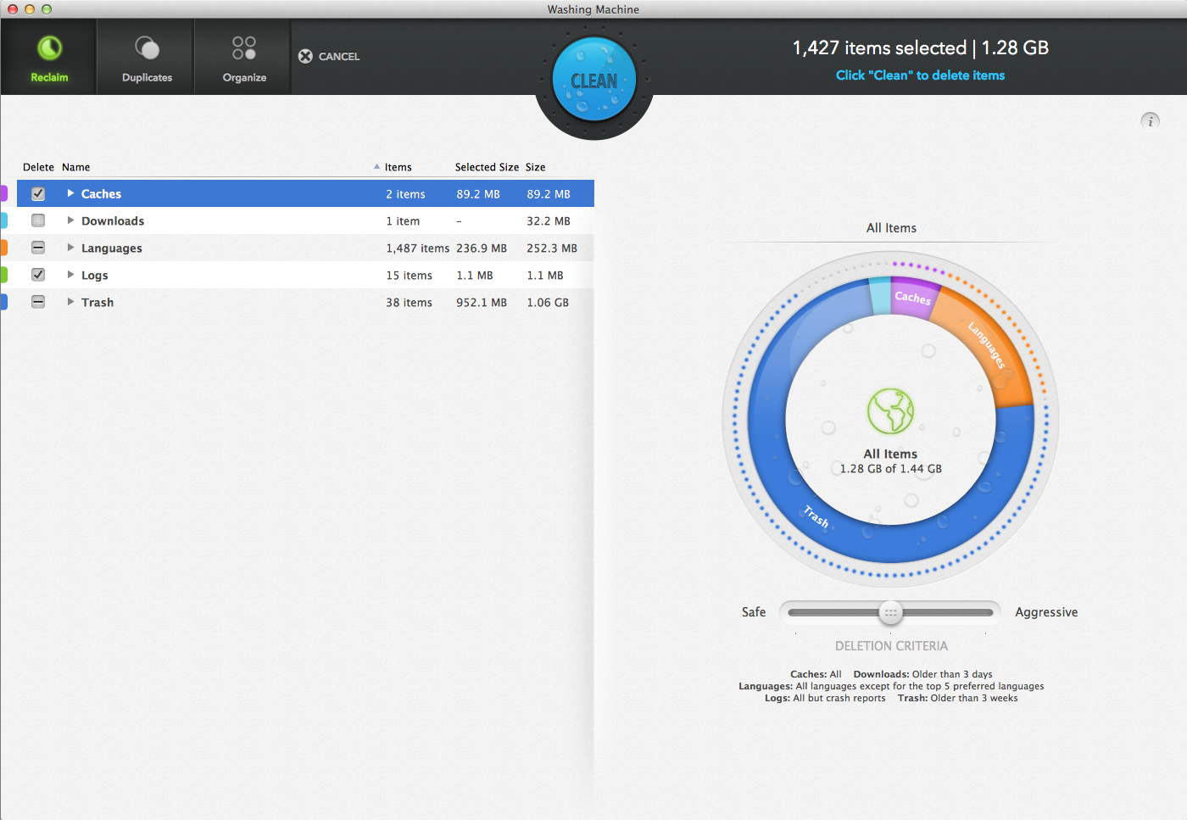Expand the Logs row
Screen dimensions: 1187x820
(70, 275)
